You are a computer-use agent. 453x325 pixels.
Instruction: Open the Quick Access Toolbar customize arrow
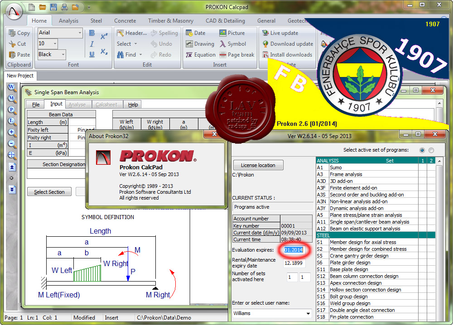[x=89, y=7]
